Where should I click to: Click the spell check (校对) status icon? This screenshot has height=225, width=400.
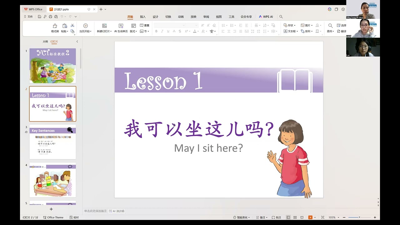74,217
